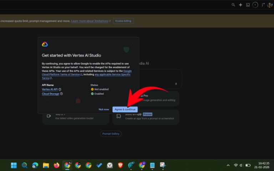Dismiss the dialog with Not now
This screenshot has height=171, width=274.
[104, 109]
